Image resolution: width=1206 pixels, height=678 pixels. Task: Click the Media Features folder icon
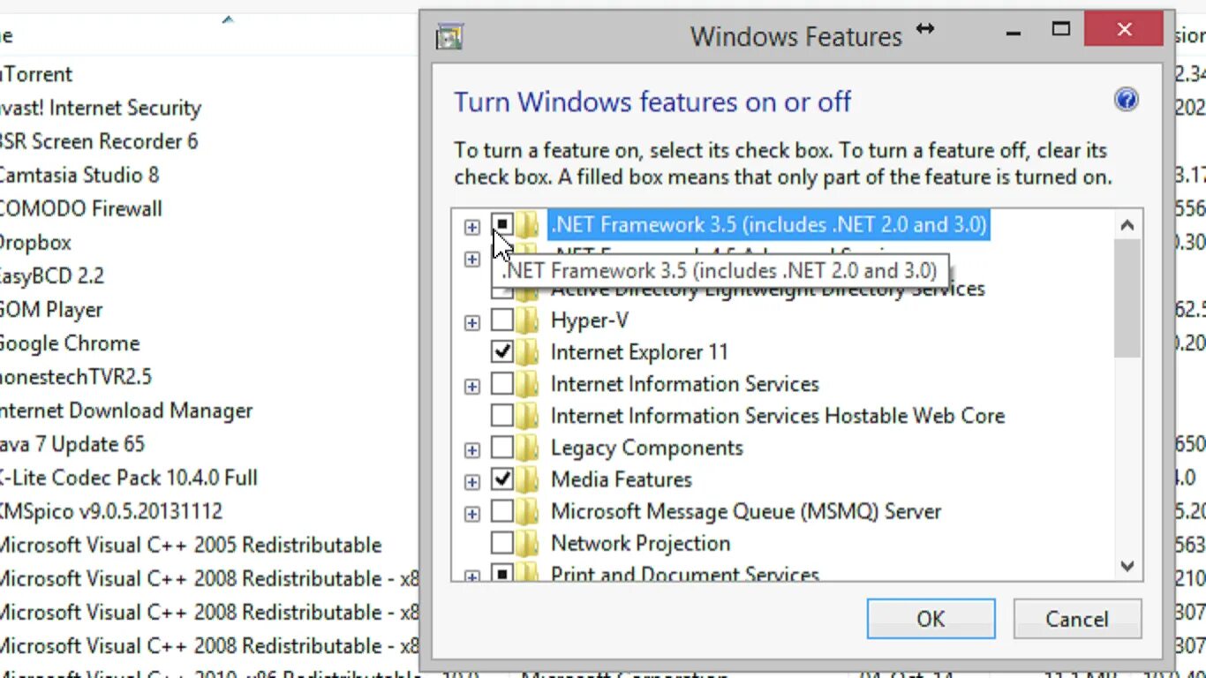click(x=527, y=479)
